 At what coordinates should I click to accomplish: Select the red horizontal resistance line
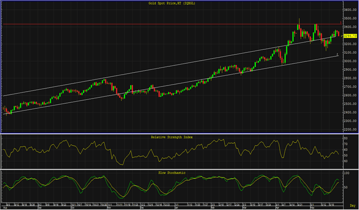click(156, 24)
